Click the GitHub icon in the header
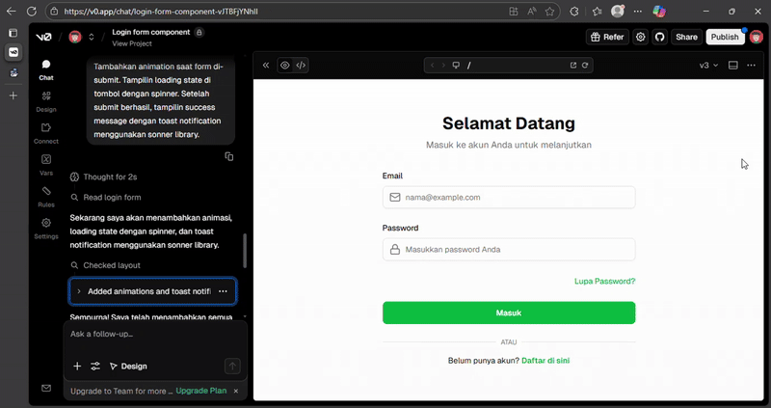Screen dimensions: 771x408 click(660, 37)
